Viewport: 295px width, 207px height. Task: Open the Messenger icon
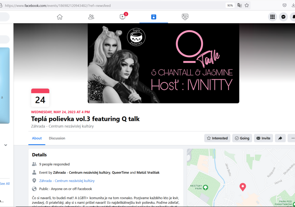pos(283,17)
